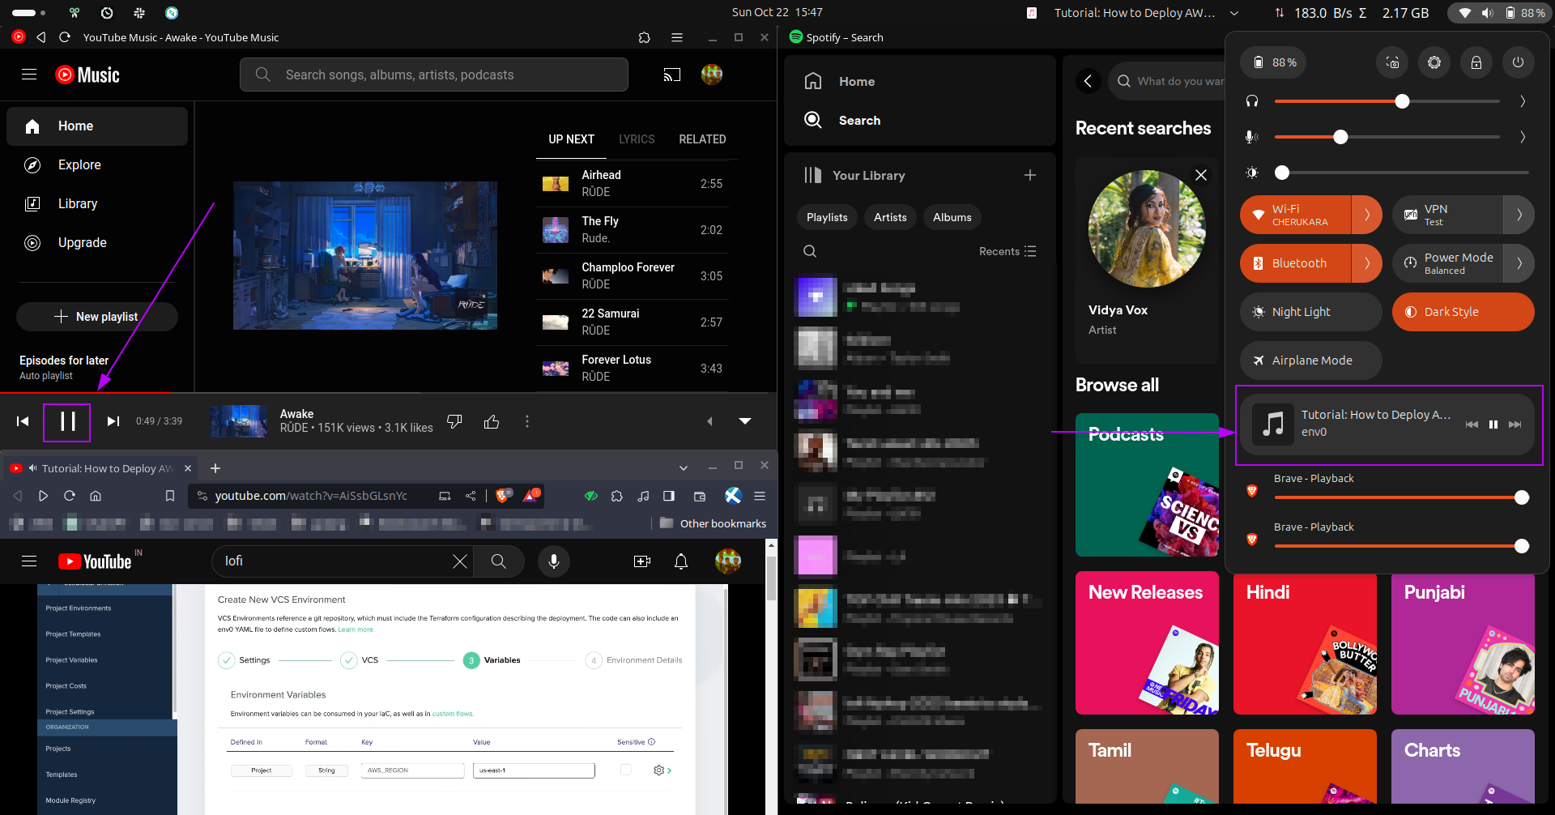Skip to next track in YouTube Music
Image resolution: width=1555 pixels, height=815 pixels.
point(113,421)
